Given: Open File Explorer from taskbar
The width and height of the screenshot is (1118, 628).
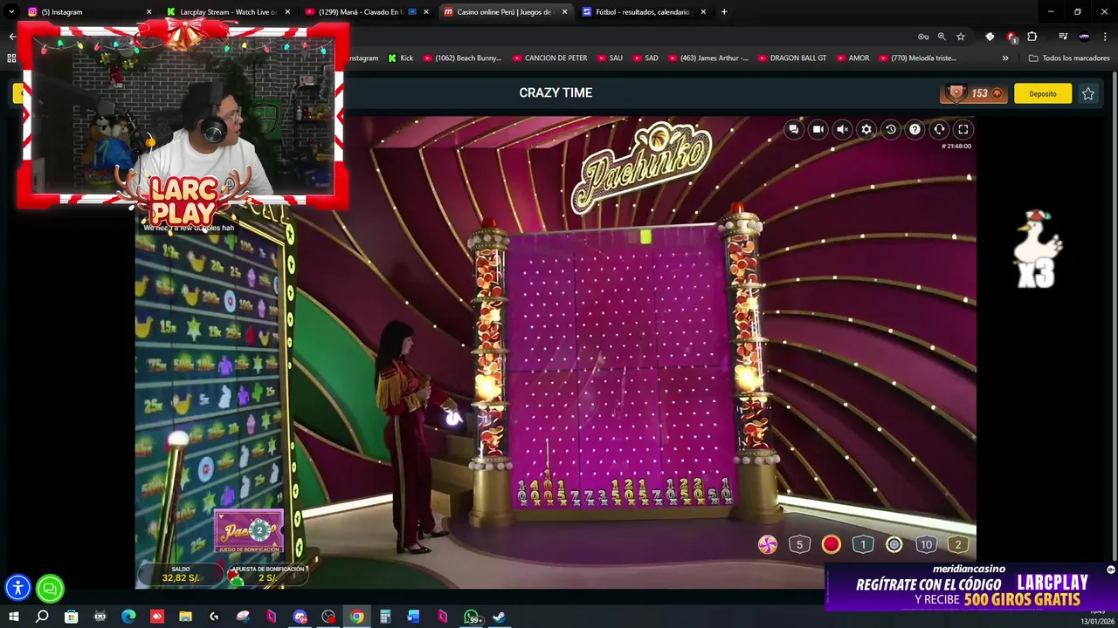Looking at the screenshot, I should coord(185,617).
